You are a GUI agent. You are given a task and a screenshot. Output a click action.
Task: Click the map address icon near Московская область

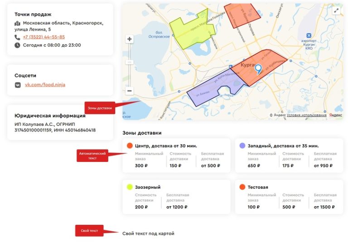(x=17, y=23)
